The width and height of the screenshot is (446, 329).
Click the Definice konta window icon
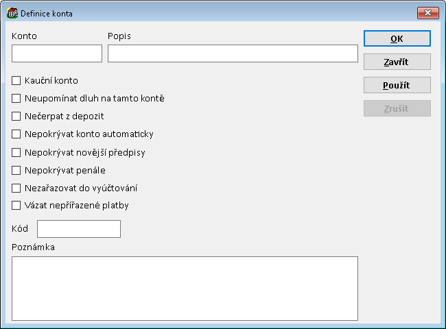(x=12, y=13)
